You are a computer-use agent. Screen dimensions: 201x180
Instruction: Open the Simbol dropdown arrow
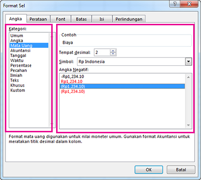click(188, 62)
